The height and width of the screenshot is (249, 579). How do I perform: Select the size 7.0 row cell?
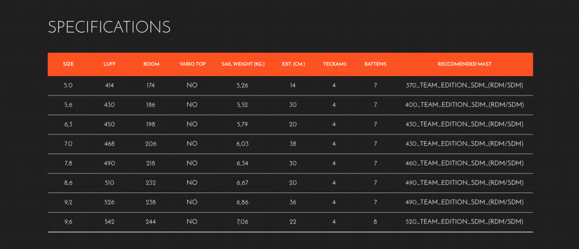[x=68, y=144]
